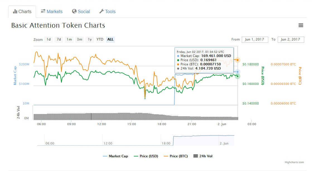Click the $0.160000 USD price axis label
Viewport: 319px width, 171px height.
pyautogui.click(x=251, y=84)
